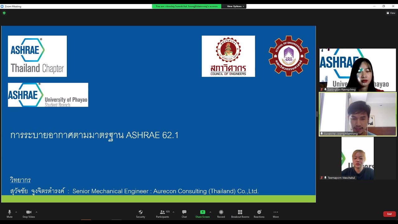Expand video options arrow next to Stop Video
Screen dimensions: 398x224
pos(36,212)
